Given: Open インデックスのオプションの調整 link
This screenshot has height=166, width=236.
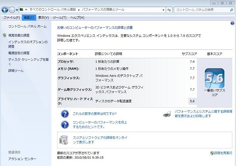Looking at the screenshot, I should pos(28,44).
